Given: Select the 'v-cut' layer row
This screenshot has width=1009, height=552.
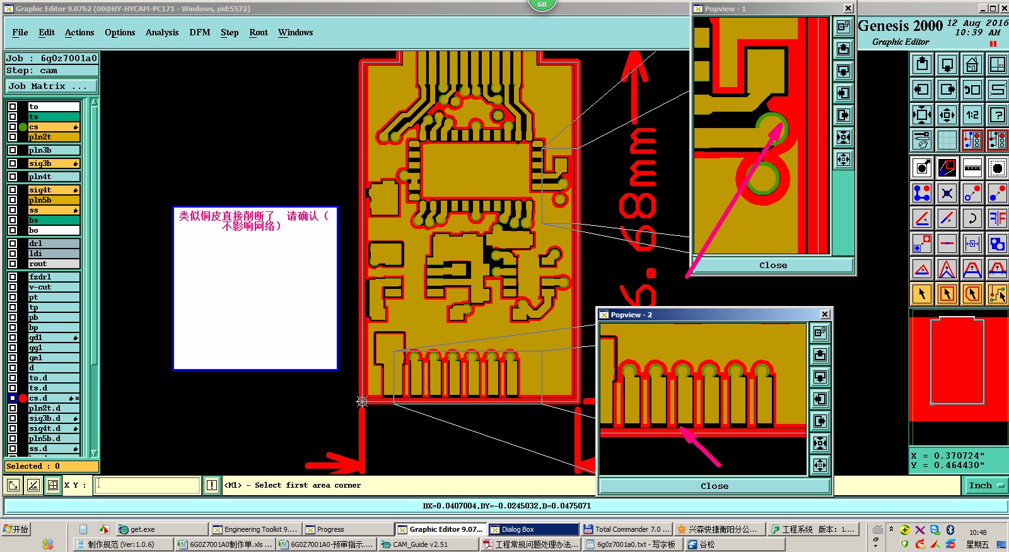Looking at the screenshot, I should (x=54, y=287).
